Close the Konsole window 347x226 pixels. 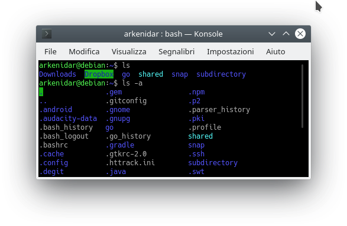(x=300, y=34)
